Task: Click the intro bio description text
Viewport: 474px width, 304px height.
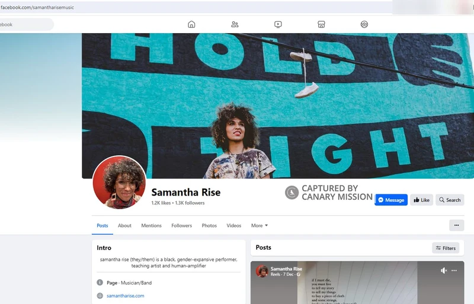Action: (169, 263)
